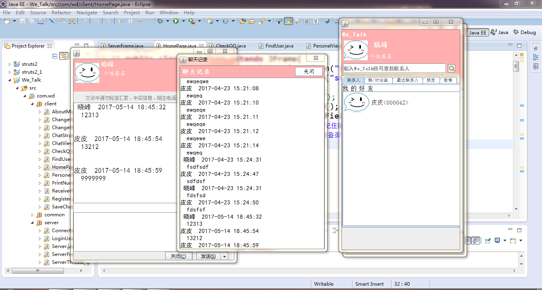Expand the struts2_1 project node
Viewport: 542px width, 290px height.
coord(10,72)
